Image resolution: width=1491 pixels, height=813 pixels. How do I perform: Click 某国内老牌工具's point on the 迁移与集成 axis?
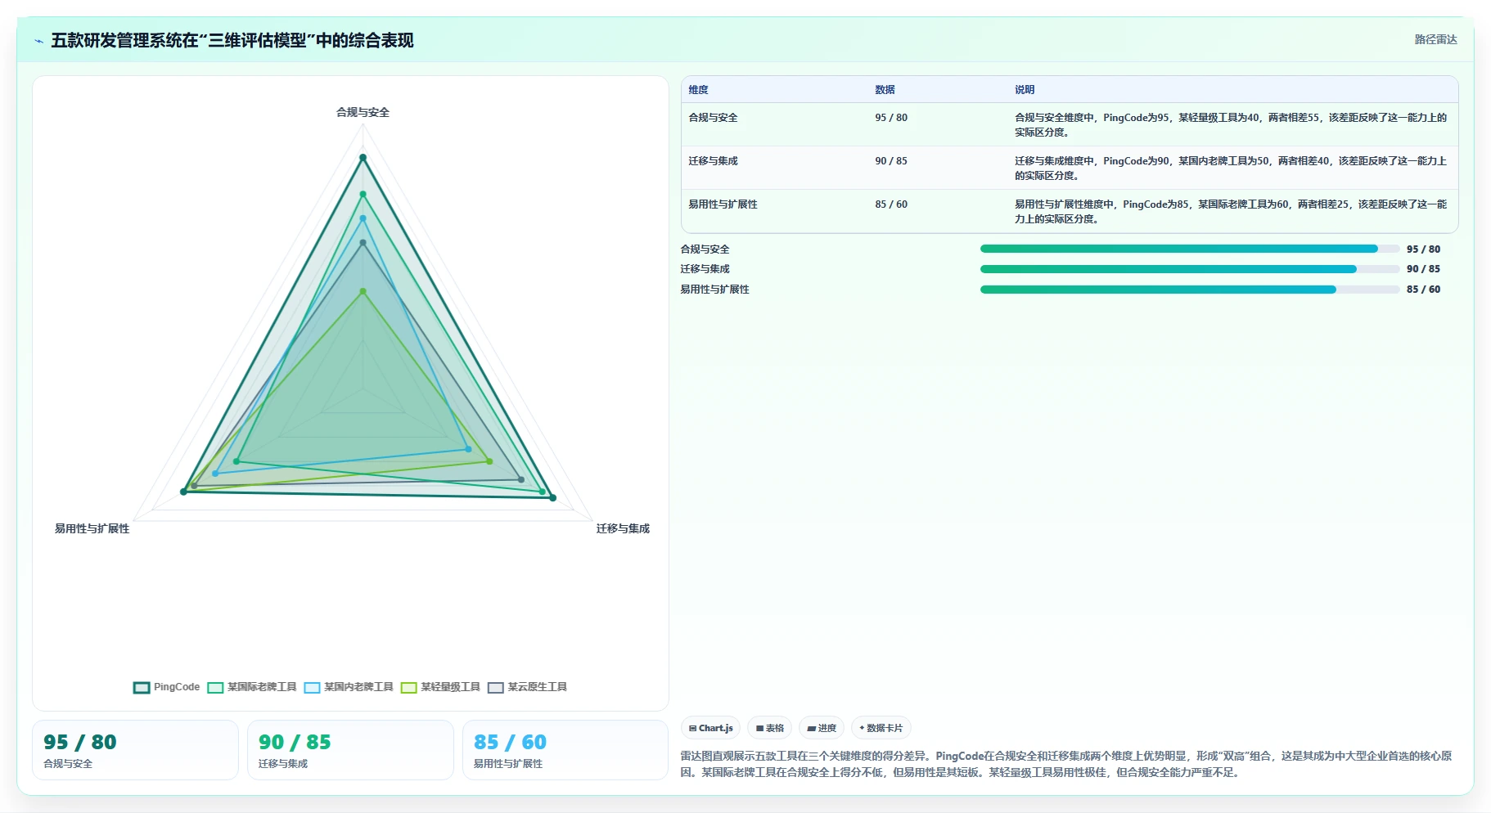click(468, 449)
